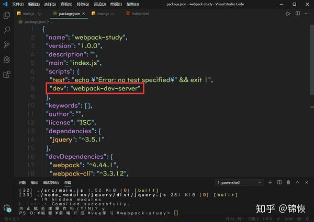Screen dimensions: 314x222
Task: Click the "devDependencies": { line
Action: tap(80, 157)
